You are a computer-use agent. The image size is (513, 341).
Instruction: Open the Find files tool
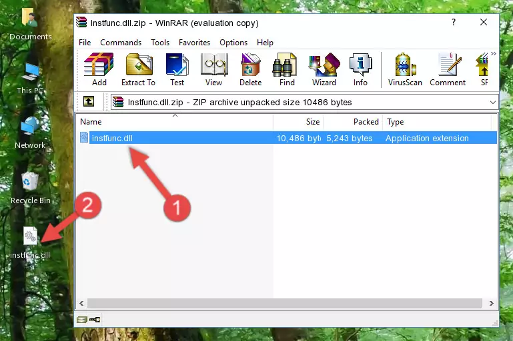(287, 69)
